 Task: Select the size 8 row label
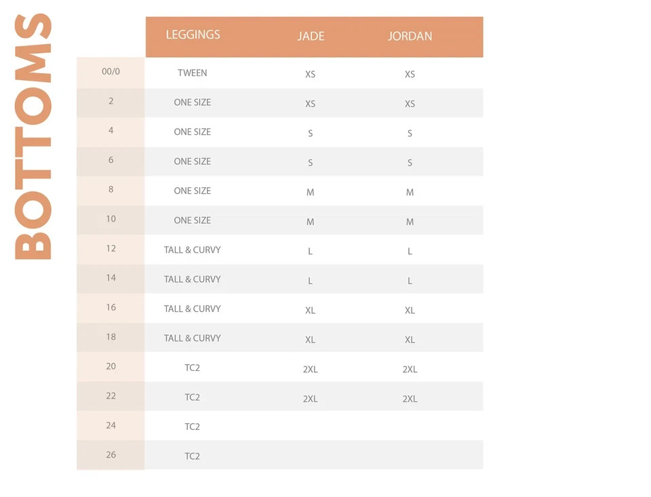(111, 189)
